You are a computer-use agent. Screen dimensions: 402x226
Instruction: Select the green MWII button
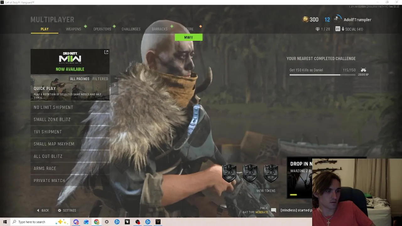(x=188, y=37)
